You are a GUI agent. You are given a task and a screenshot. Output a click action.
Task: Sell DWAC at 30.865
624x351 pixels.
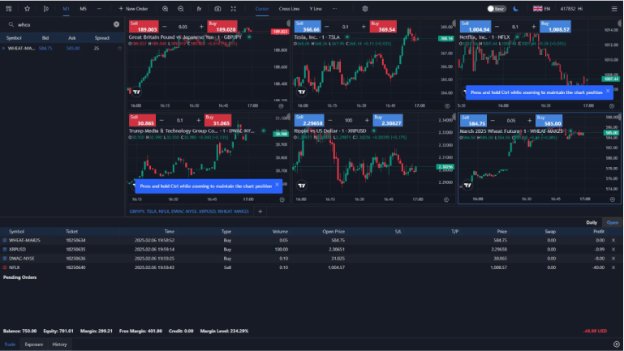pyautogui.click(x=142, y=121)
